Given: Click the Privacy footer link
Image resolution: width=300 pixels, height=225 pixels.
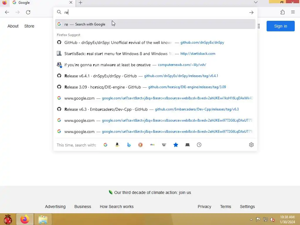Looking at the screenshot, I should (204, 207).
